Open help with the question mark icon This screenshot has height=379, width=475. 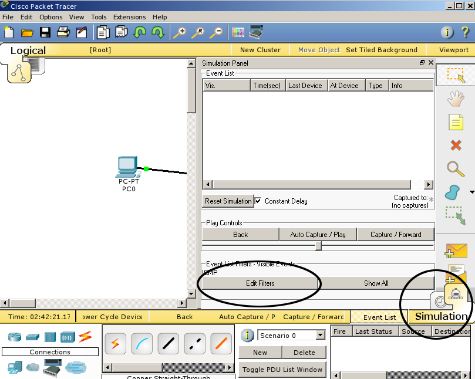click(x=465, y=32)
